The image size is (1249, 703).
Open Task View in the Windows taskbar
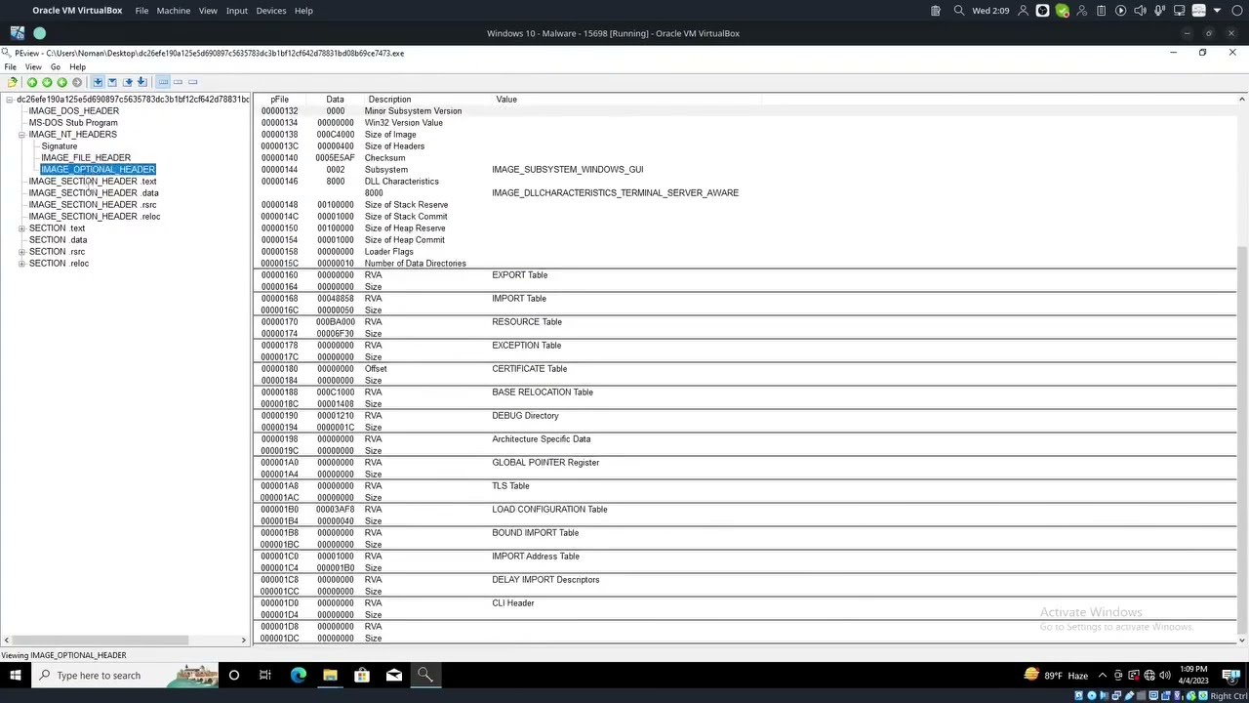[265, 675]
